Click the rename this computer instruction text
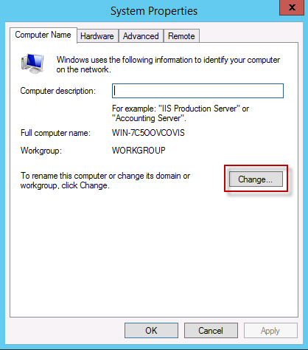The width and height of the screenshot is (308, 350). click(105, 180)
